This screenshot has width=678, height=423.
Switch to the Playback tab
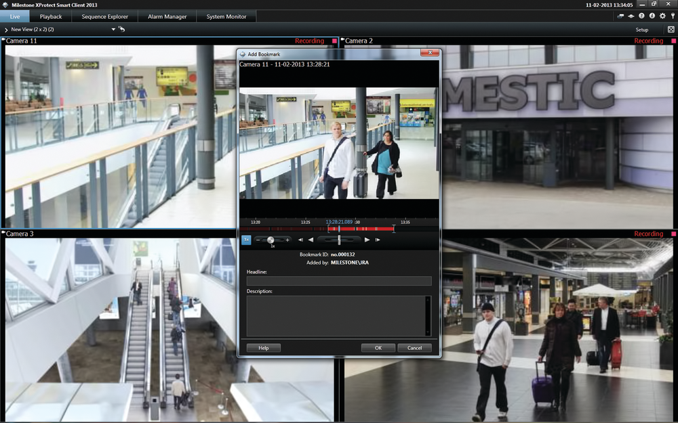pos(51,16)
